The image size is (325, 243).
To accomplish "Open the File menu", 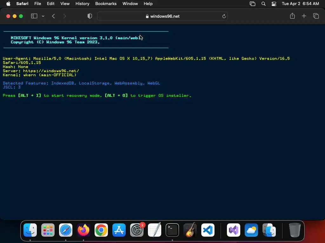I will point(37,4).
